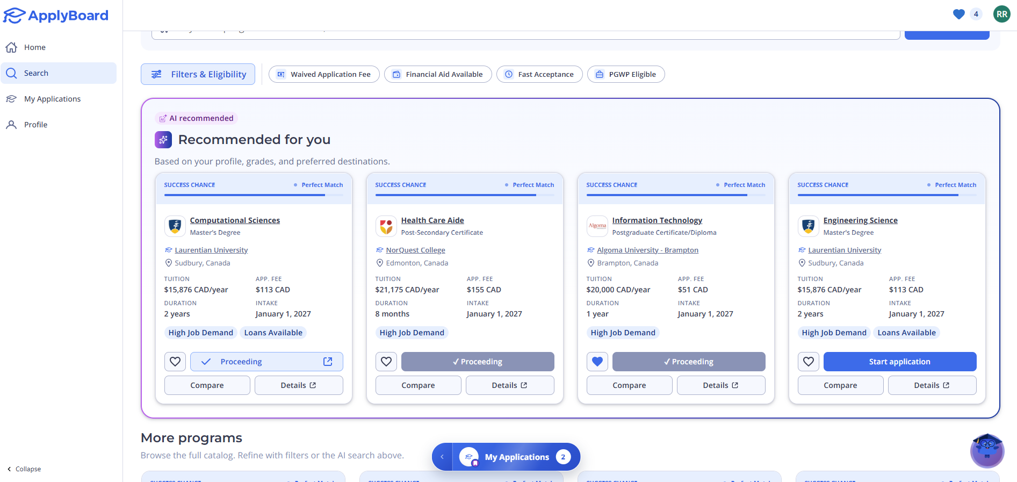Compare the Health Care Aide program

(x=419, y=385)
